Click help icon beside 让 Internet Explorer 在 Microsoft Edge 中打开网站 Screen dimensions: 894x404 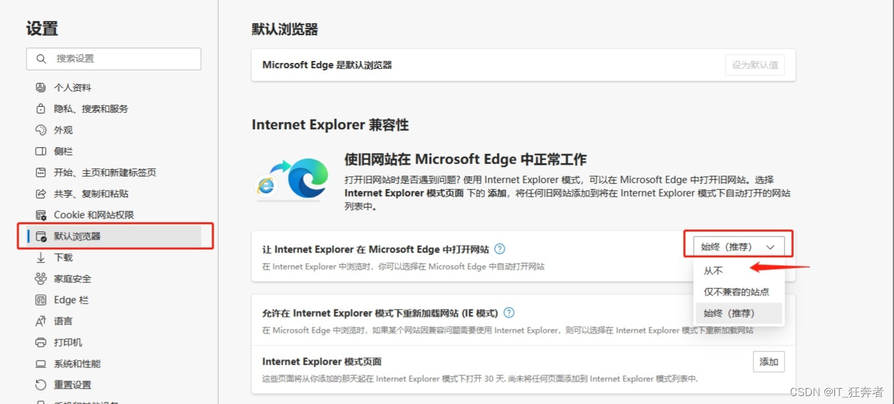[500, 249]
